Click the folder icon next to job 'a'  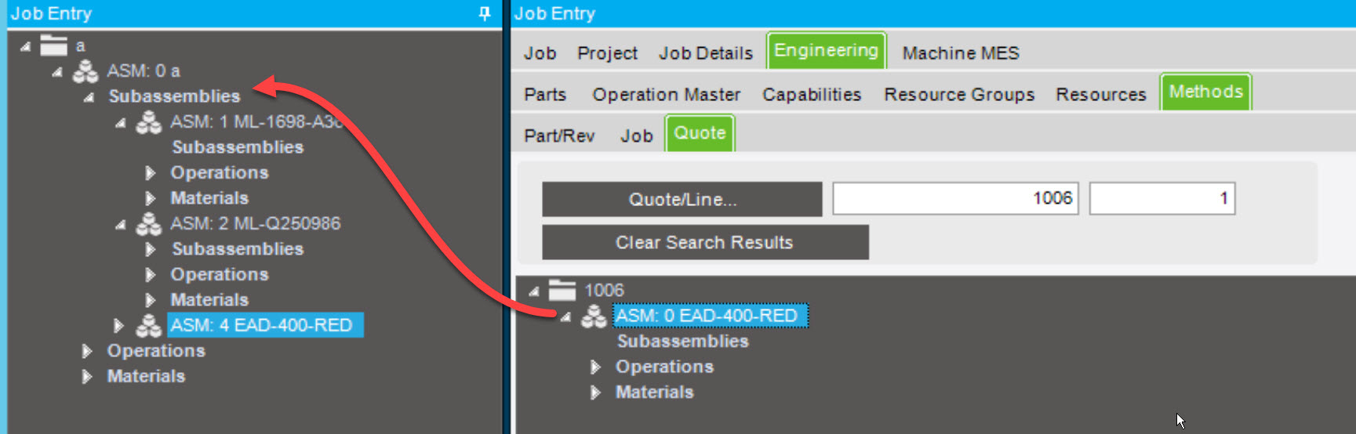(x=53, y=45)
